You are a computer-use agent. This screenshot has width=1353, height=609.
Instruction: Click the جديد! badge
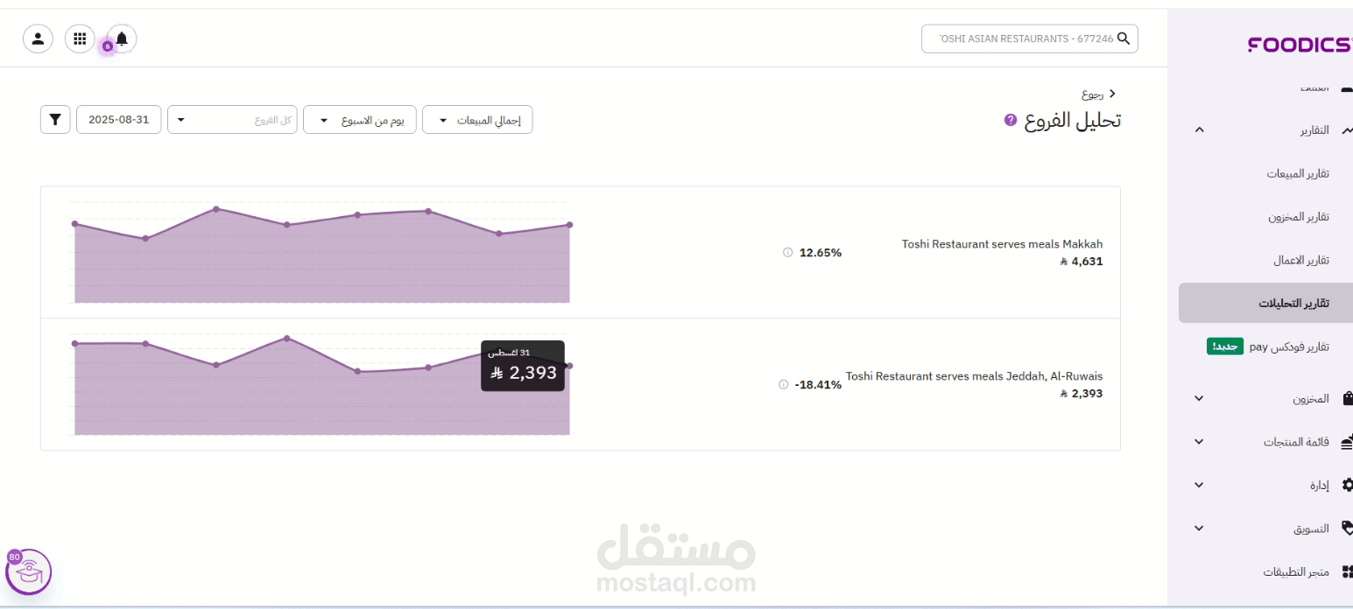point(1225,346)
